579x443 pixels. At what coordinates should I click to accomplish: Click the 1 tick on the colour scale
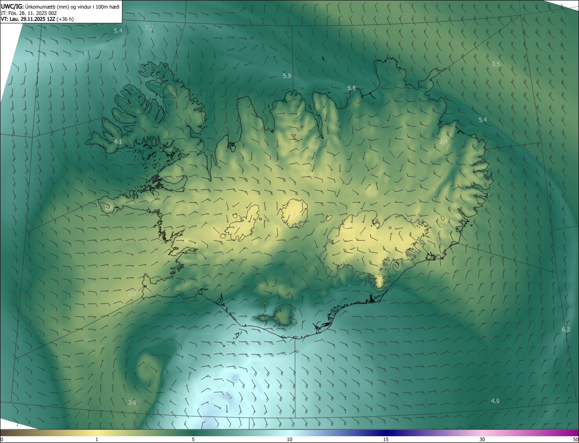97,439
